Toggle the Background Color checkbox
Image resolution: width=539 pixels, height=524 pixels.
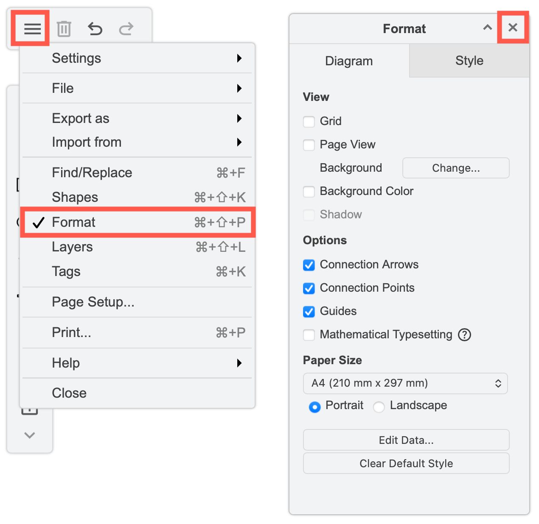309,192
